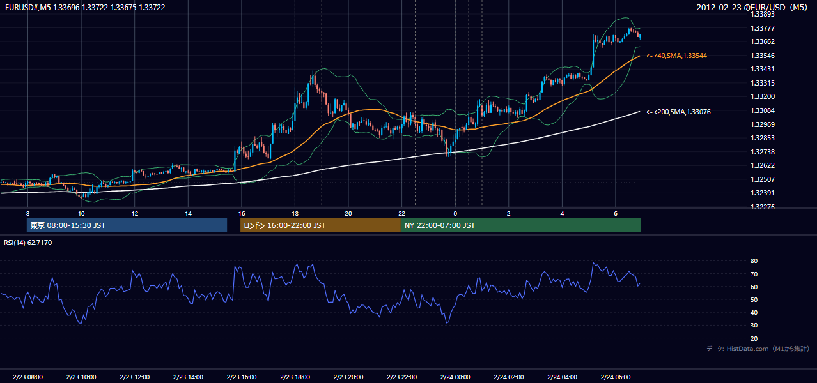This screenshot has width=817, height=383.
Task: Click price axis value 1.32969
Action: click(762, 124)
